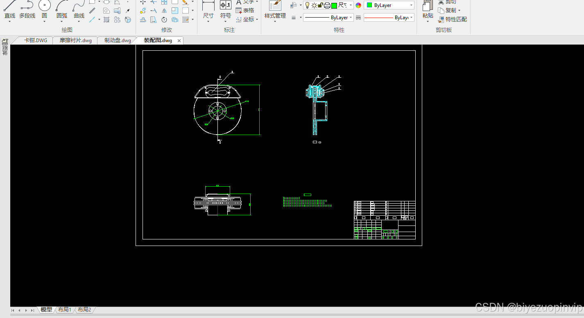Toggle the layer lock padlock icon

click(x=321, y=5)
